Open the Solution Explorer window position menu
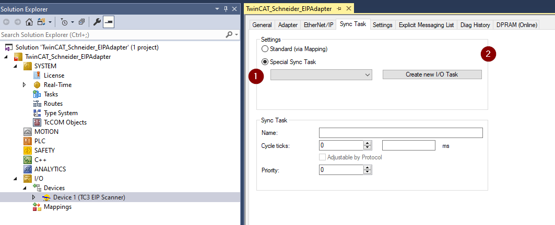The height and width of the screenshot is (225, 555). (217, 9)
